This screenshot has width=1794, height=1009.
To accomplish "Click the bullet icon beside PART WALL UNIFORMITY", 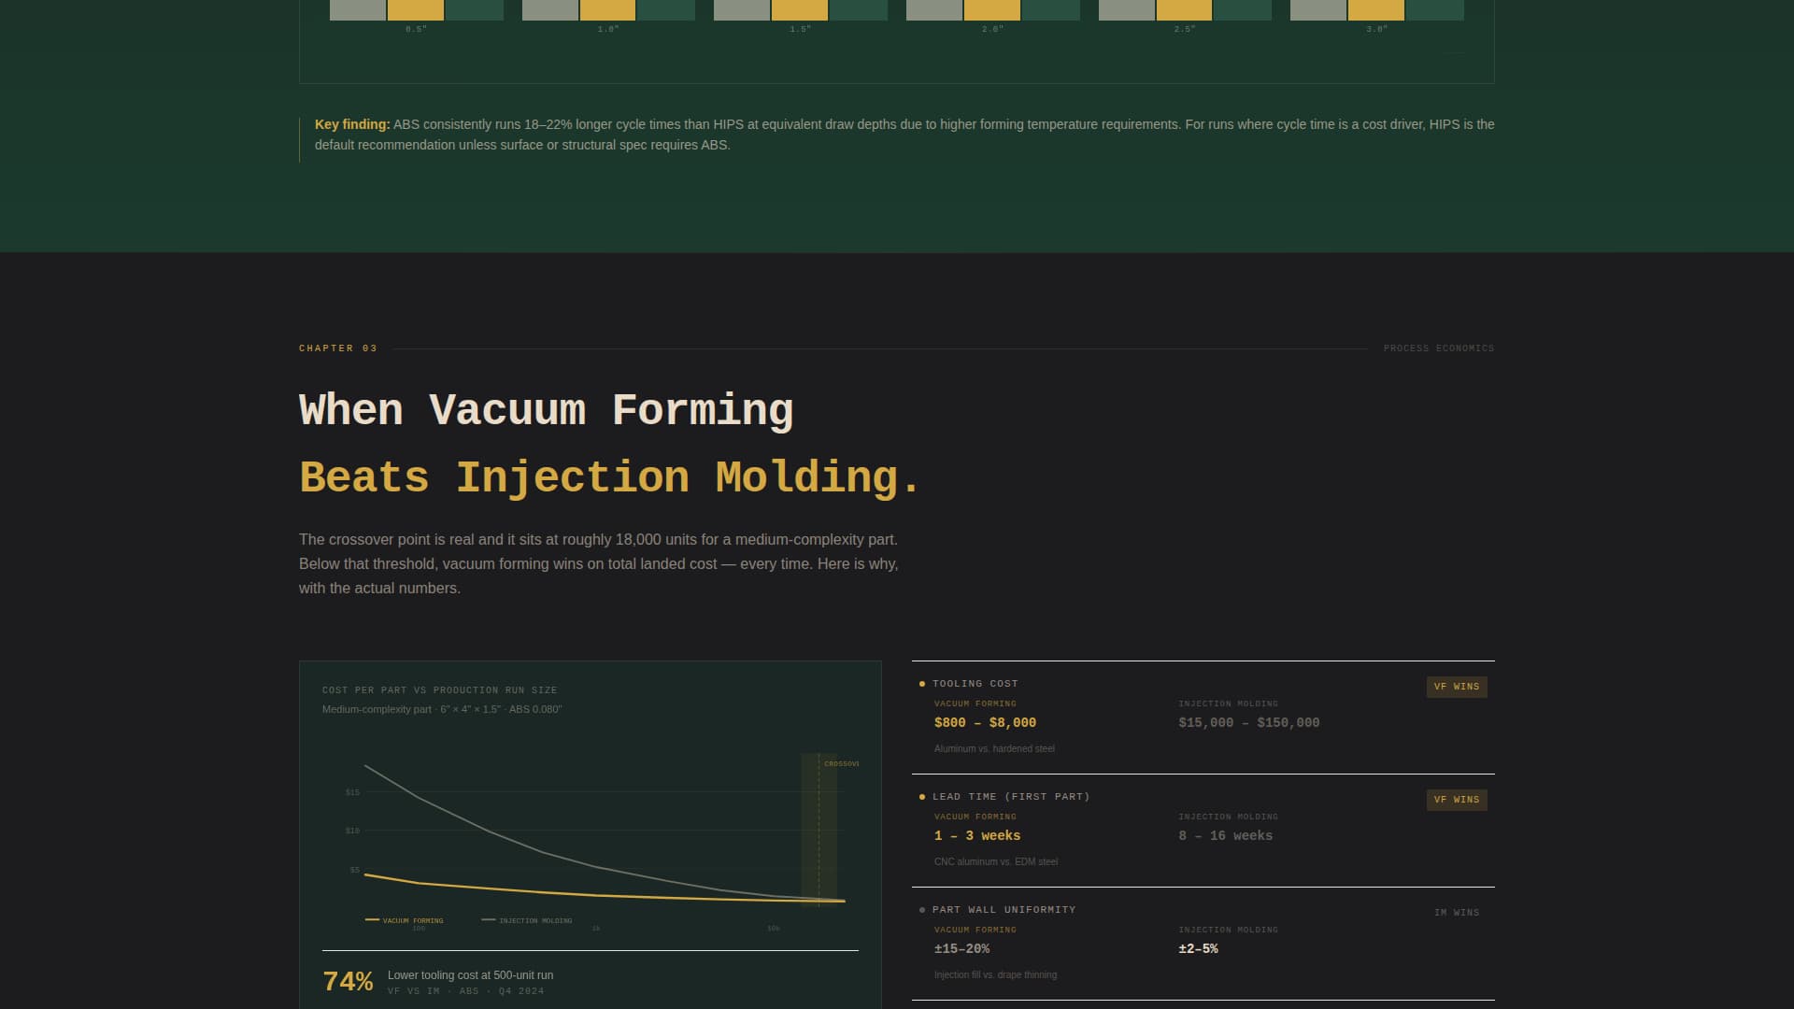I will coord(922,909).
